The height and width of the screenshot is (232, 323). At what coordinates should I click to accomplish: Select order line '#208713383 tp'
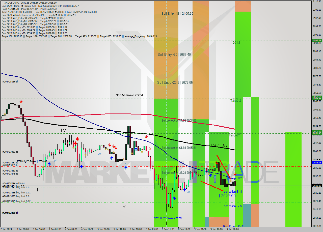(x=10, y=171)
